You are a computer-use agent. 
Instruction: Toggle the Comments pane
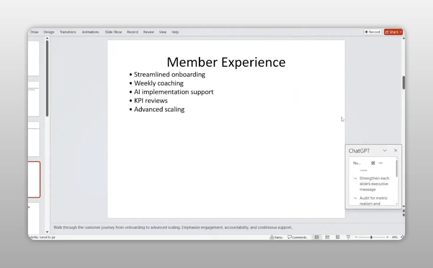click(x=297, y=237)
